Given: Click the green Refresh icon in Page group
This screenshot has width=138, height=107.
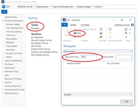Looking at the screenshot, I should pyautogui.click(x=126, y=29).
